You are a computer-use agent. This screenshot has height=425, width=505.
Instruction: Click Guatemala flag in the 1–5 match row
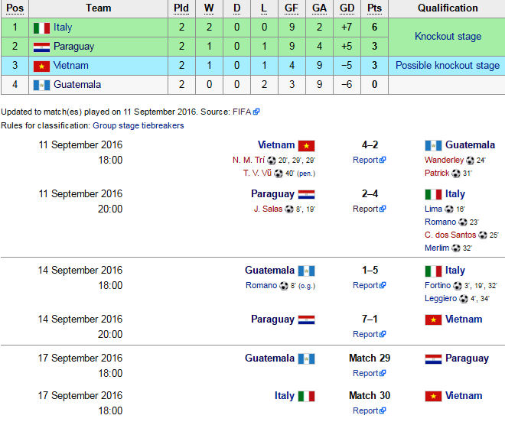click(x=306, y=271)
